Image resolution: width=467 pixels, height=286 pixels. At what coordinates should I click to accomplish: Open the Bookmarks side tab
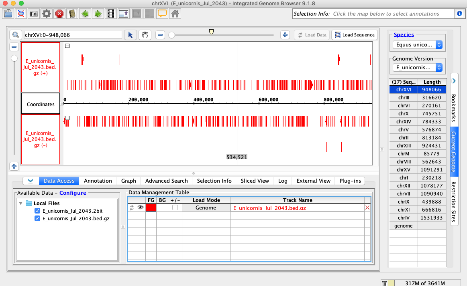tap(454, 108)
